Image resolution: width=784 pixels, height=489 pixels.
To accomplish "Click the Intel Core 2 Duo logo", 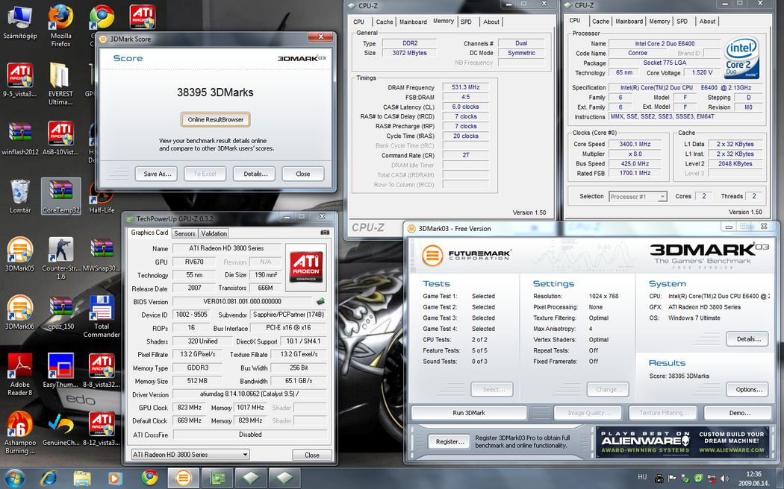I will [741, 57].
